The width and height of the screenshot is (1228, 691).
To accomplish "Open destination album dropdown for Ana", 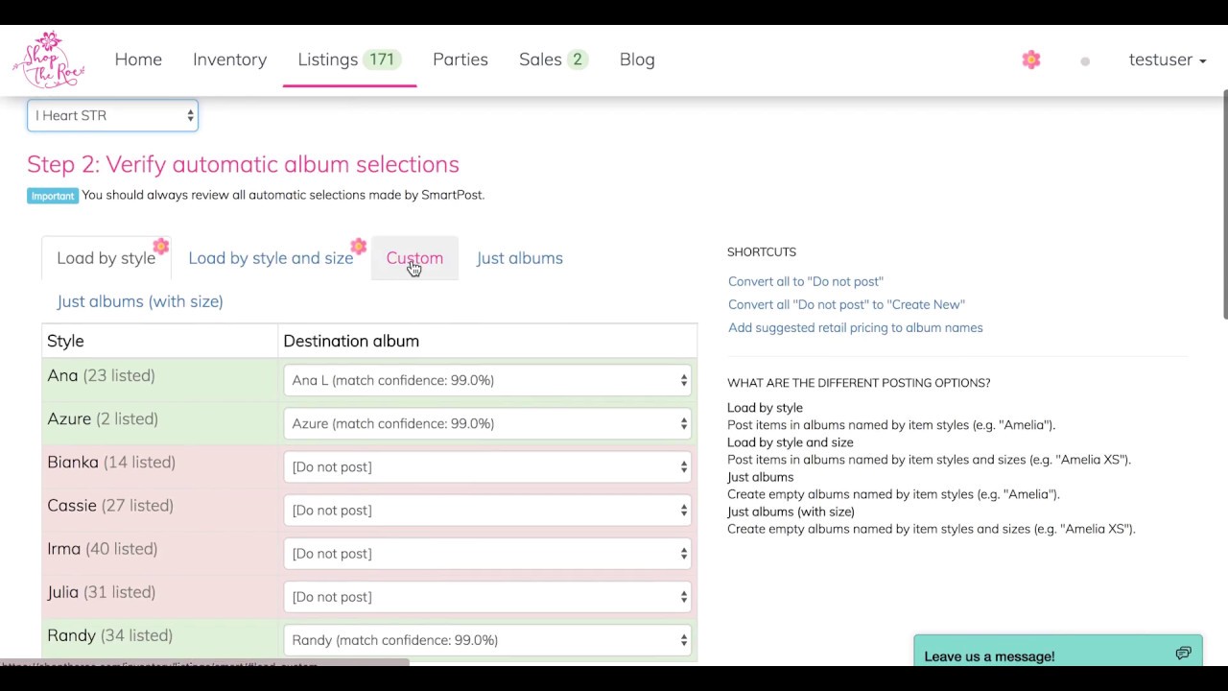I will point(487,380).
